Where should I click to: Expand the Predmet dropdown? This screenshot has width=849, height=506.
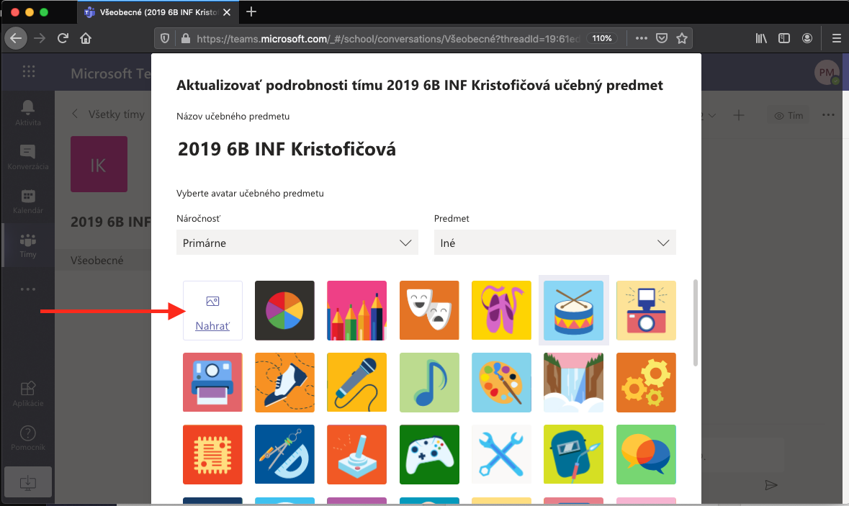coord(554,243)
